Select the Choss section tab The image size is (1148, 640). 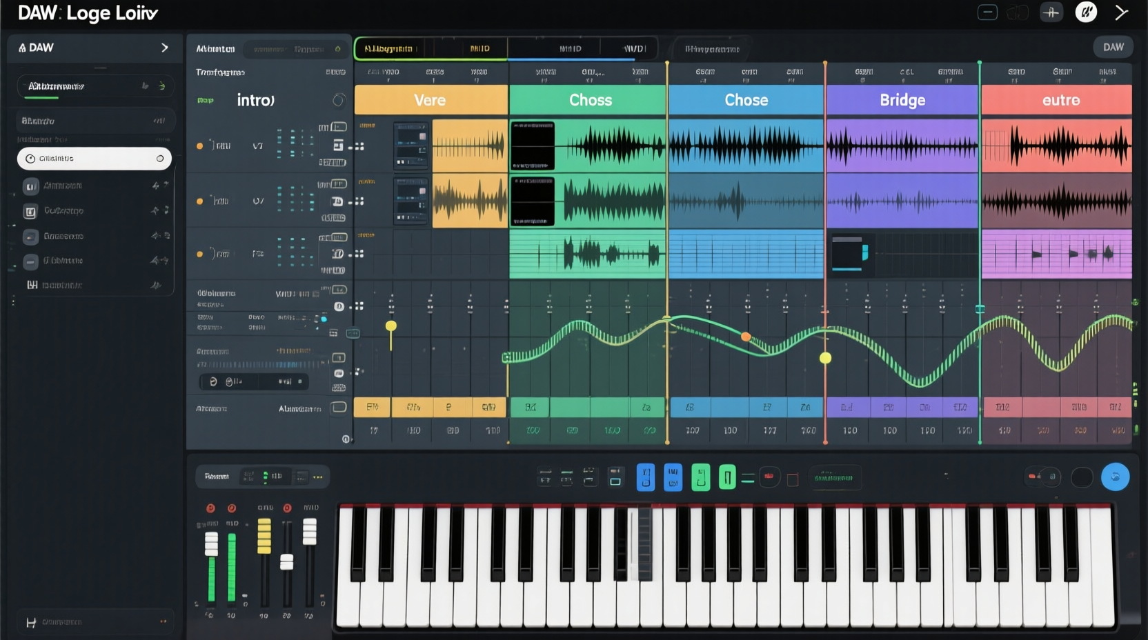589,100
